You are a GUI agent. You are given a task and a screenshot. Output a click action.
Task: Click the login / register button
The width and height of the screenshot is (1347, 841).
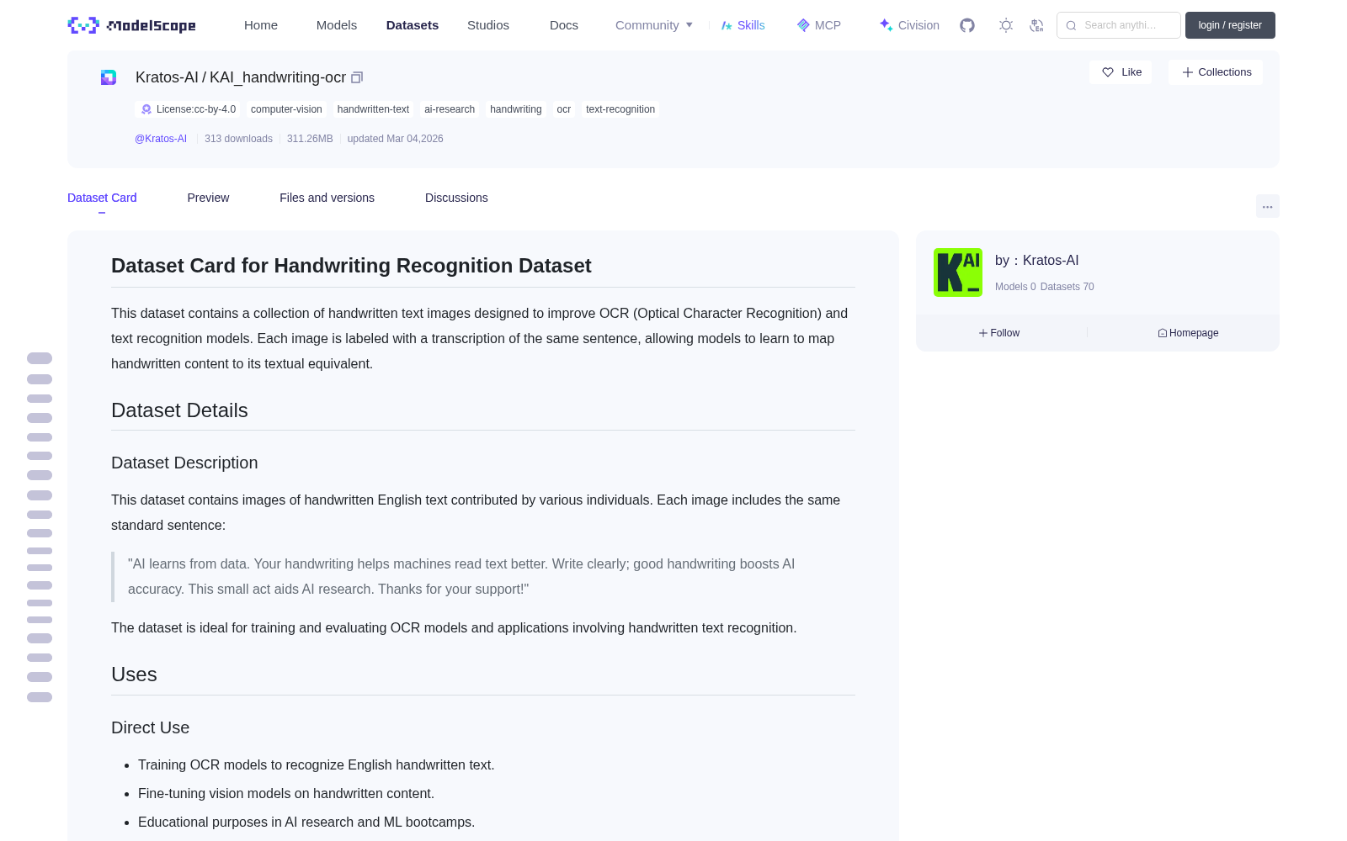[1230, 25]
